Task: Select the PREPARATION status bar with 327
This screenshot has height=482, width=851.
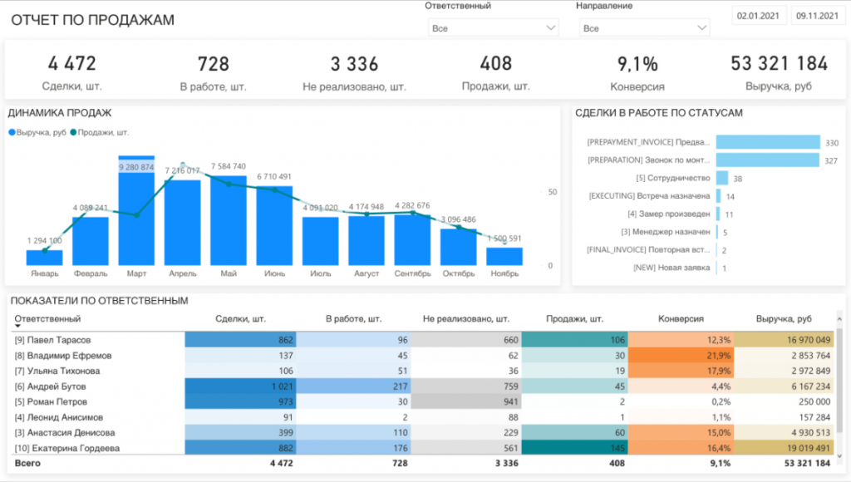Action: point(766,160)
